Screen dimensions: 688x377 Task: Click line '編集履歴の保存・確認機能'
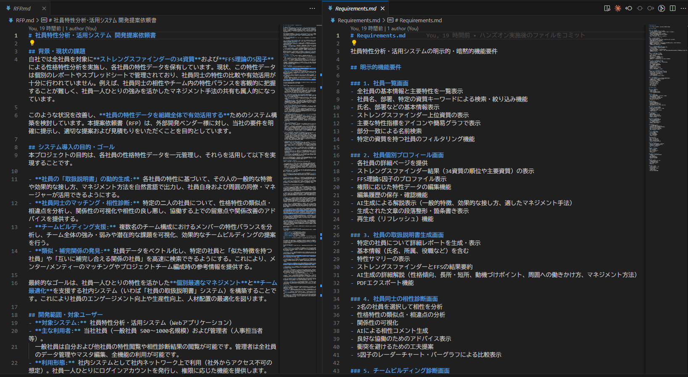point(392,195)
